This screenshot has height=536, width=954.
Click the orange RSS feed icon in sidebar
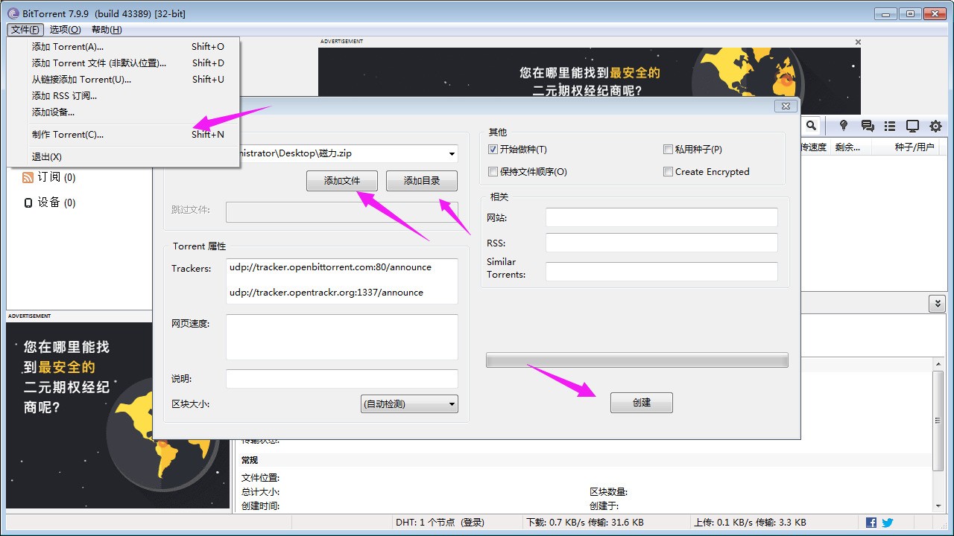click(28, 177)
